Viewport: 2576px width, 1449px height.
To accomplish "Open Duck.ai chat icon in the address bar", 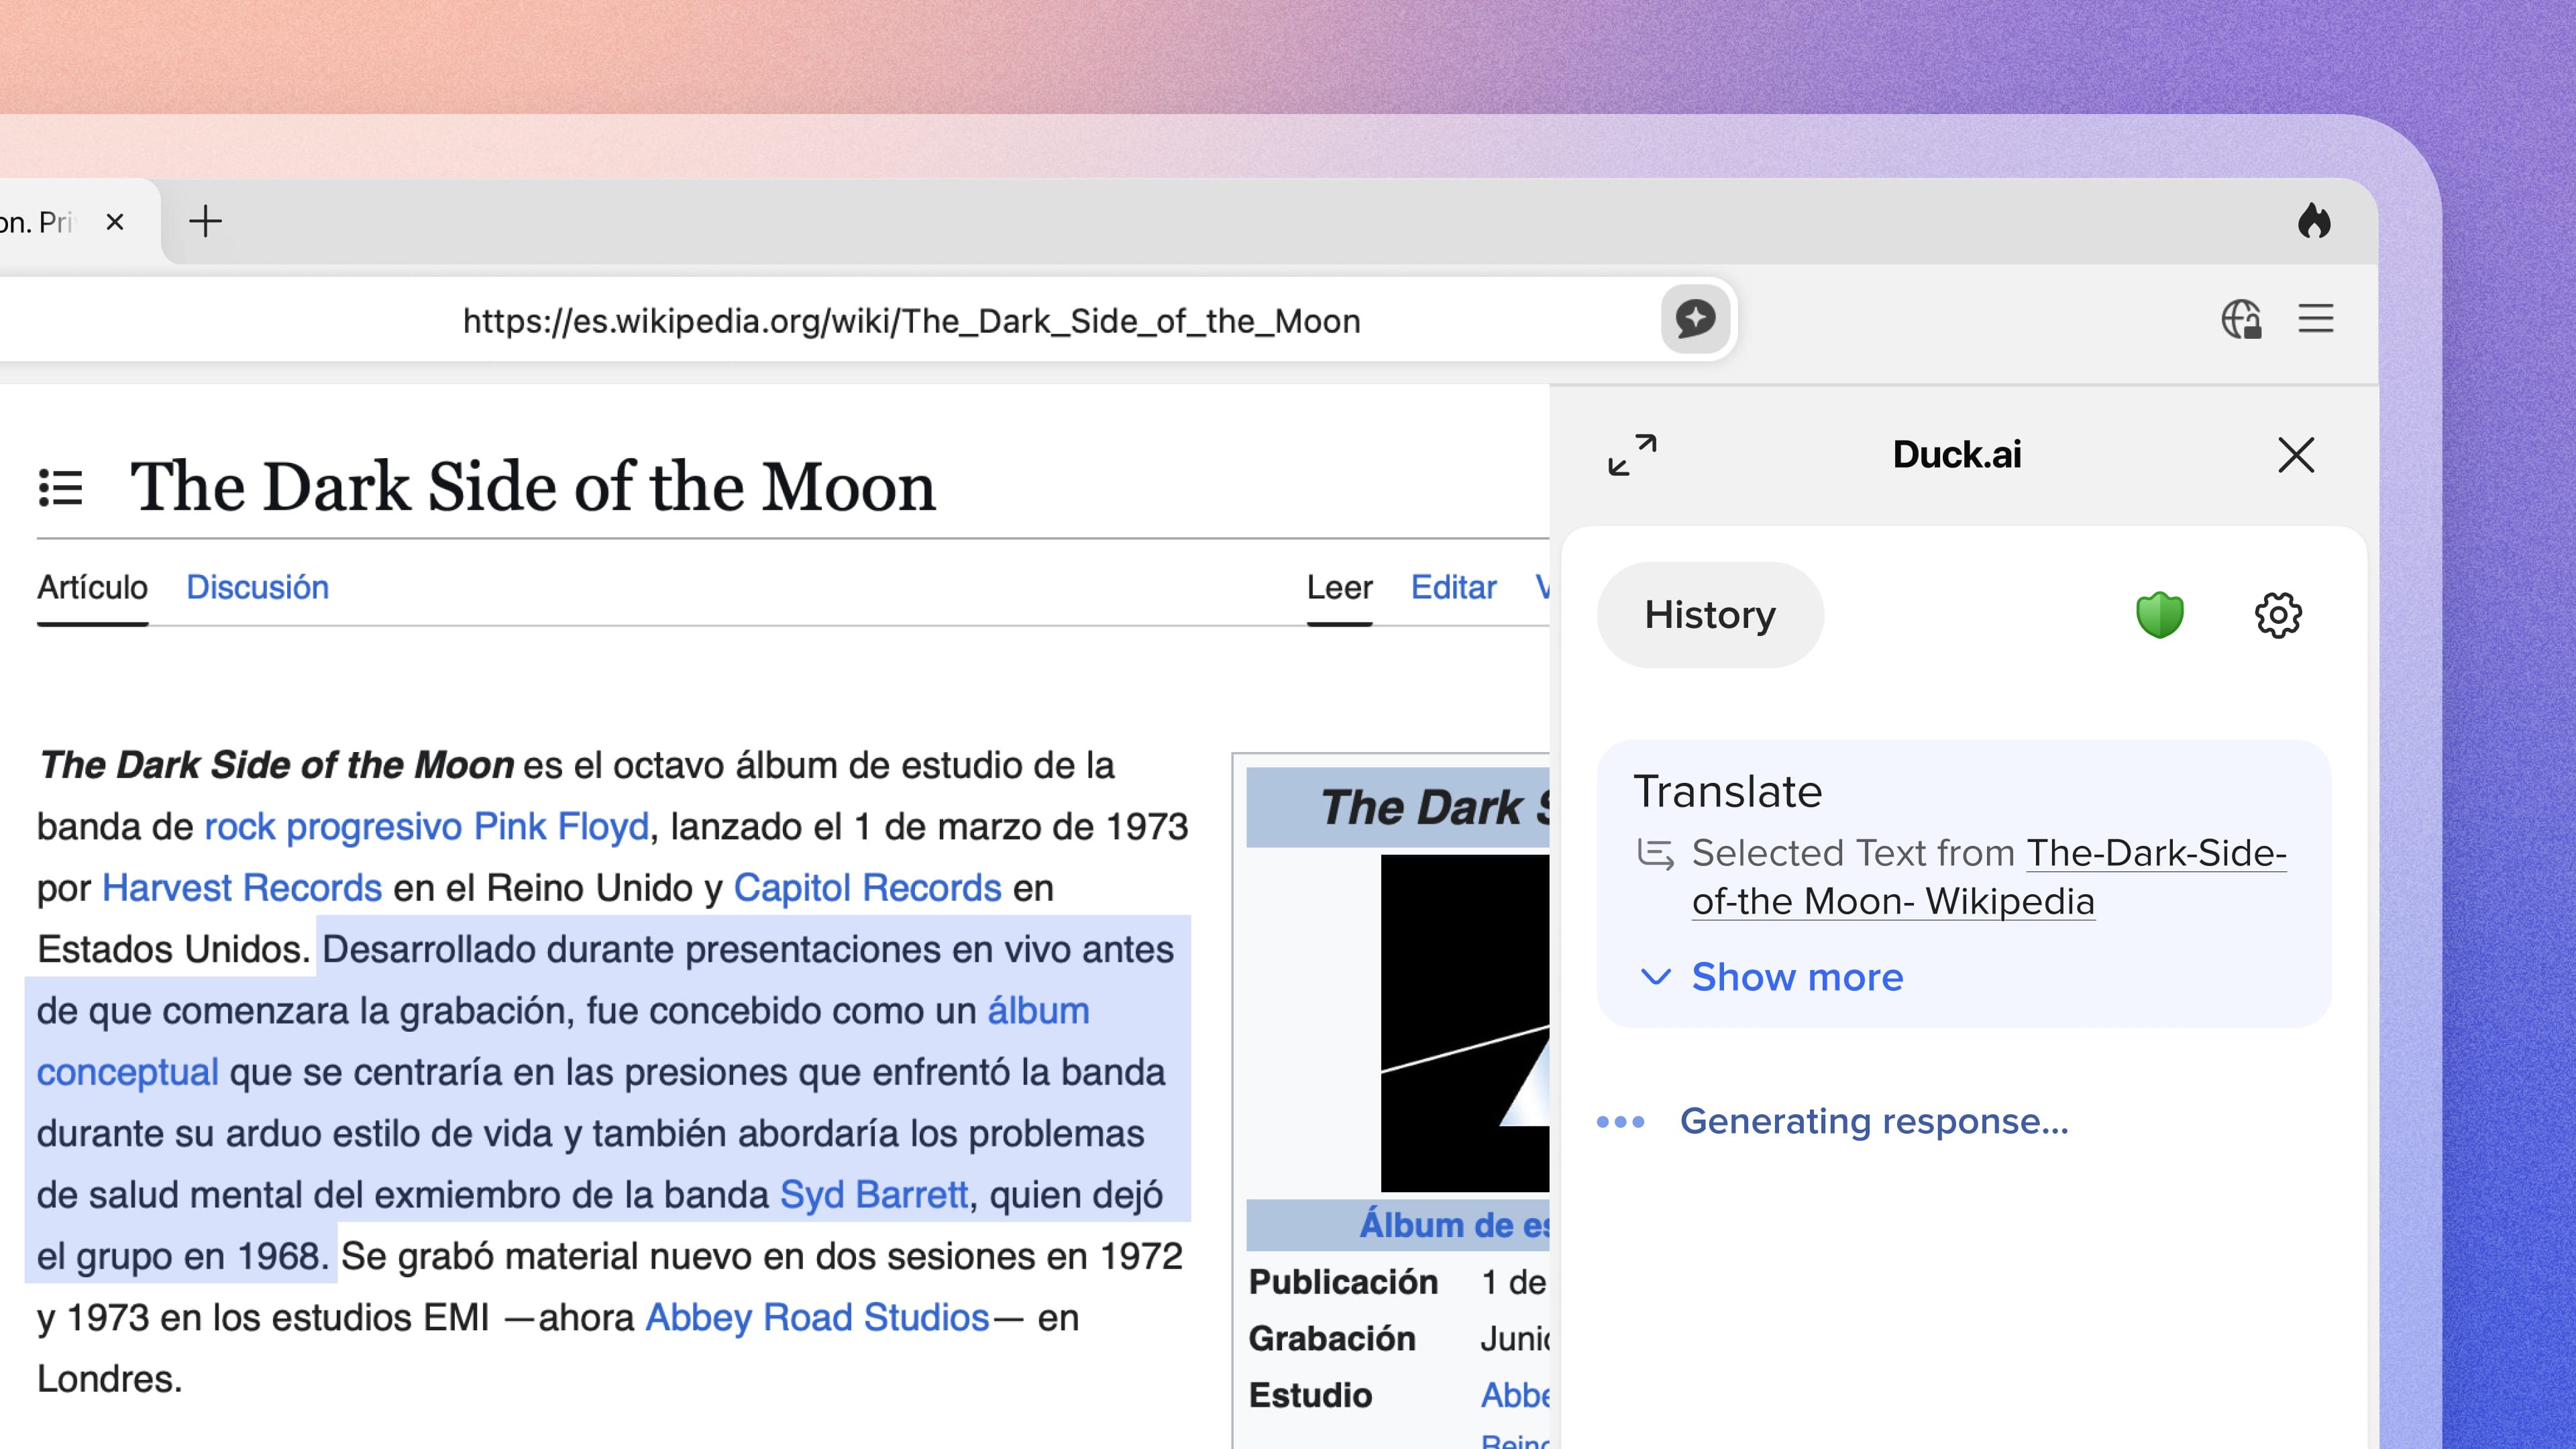I will [1693, 320].
